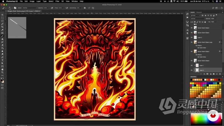This screenshot has height=126, width=224.
Task: Click the smoothing options gear icon
Action: [x=85, y=8]
